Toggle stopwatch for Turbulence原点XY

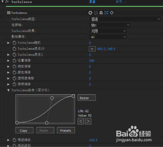[x=14, y=49]
